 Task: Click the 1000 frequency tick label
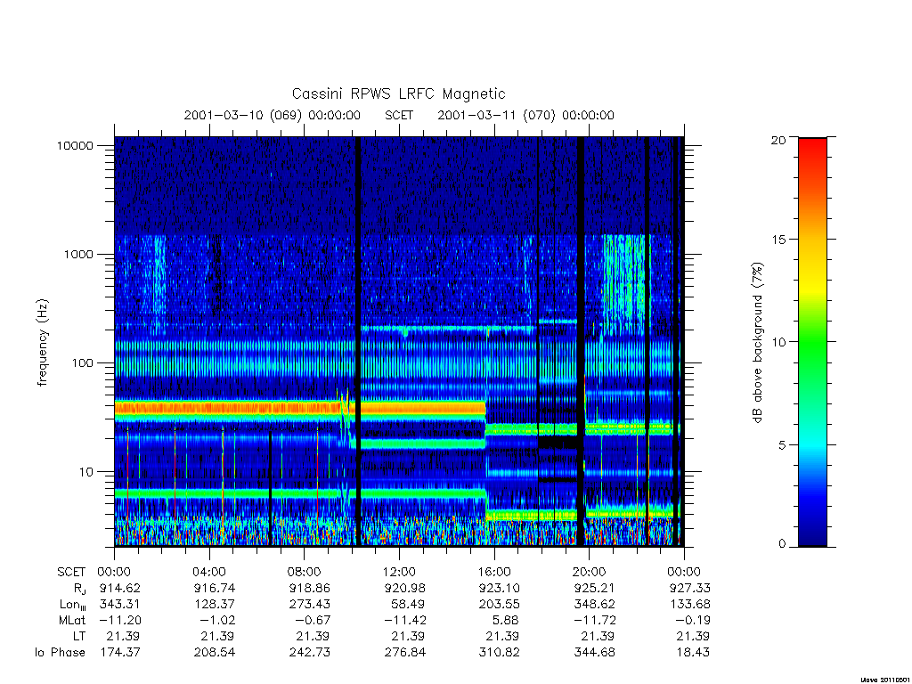point(78,254)
